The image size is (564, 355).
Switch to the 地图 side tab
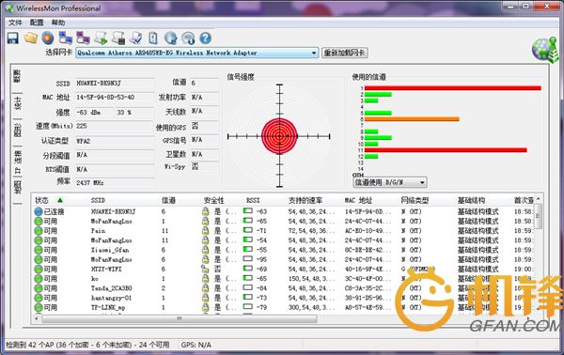click(17, 187)
